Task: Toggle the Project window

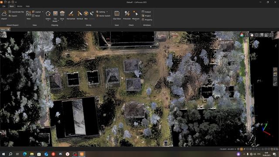Action: click(146, 16)
